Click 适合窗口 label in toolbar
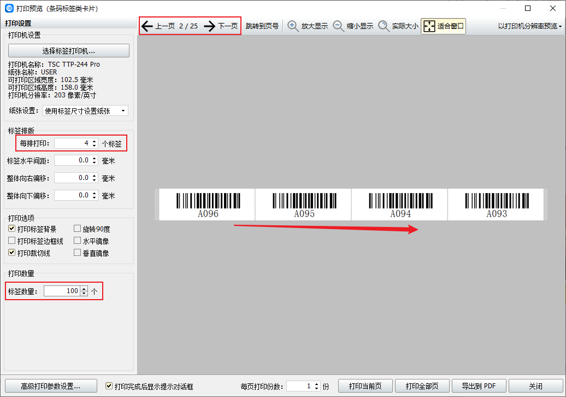Image resolution: width=566 pixels, height=397 pixels. (451, 26)
